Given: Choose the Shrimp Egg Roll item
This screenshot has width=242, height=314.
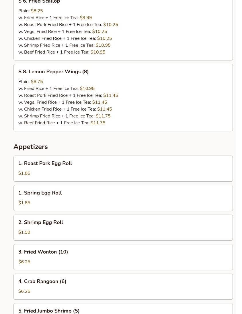Looking at the screenshot, I should pos(123,227).
